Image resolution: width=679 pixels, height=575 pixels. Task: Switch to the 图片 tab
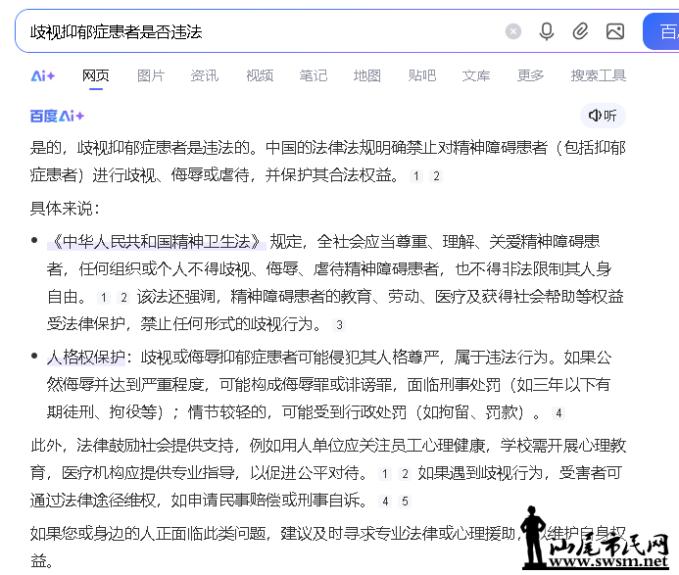point(151,75)
